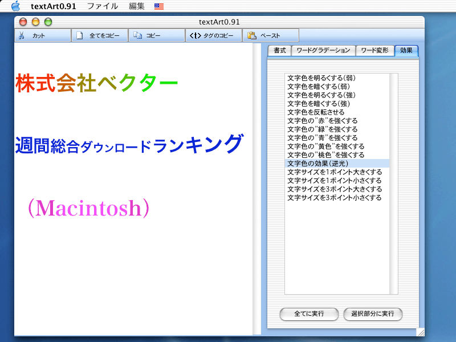Open the 編集 menu
Viewport: 456px width, 342px height.
point(136,6)
